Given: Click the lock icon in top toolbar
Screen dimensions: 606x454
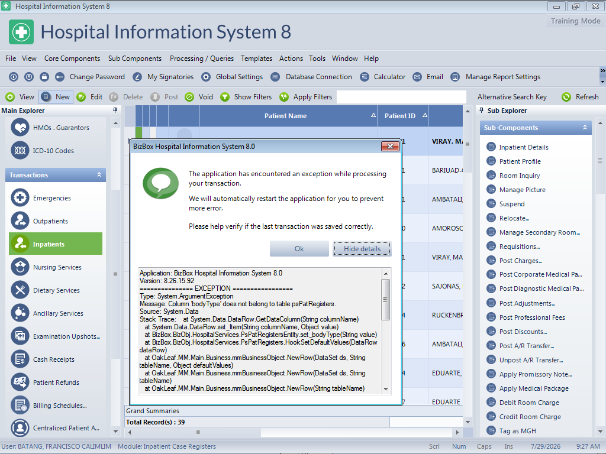Looking at the screenshot, I should point(44,77).
